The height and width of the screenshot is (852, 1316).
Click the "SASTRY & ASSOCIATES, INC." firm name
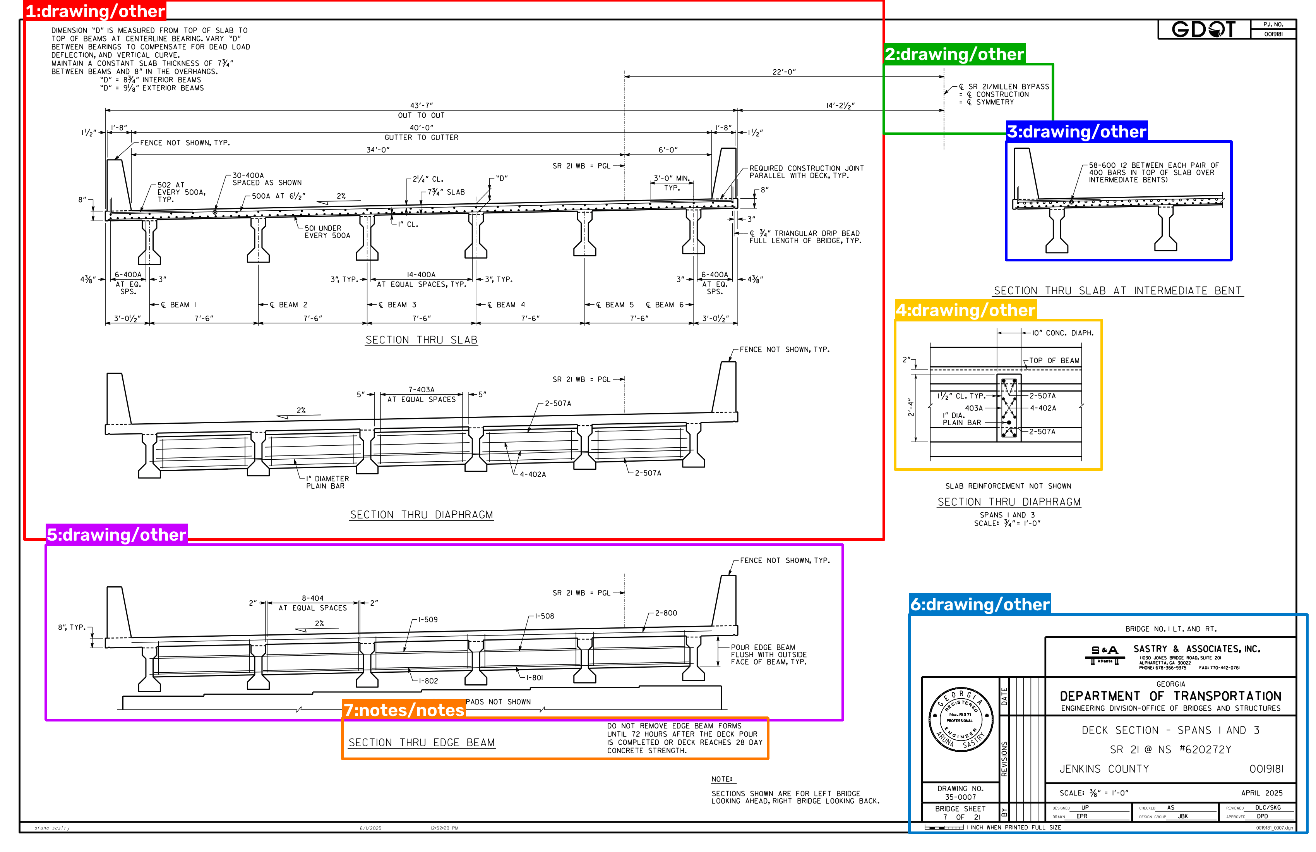tap(1196, 649)
